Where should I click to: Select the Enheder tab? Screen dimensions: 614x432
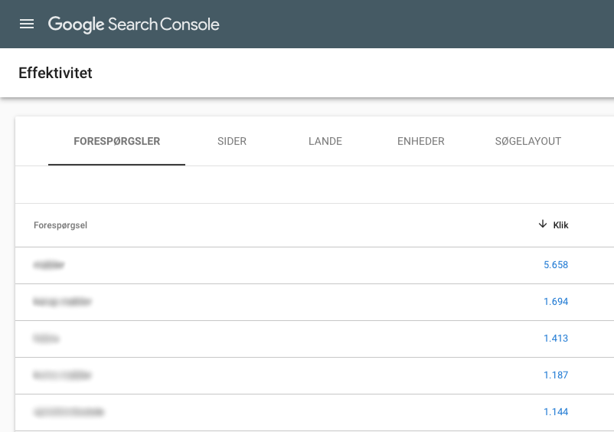point(420,141)
